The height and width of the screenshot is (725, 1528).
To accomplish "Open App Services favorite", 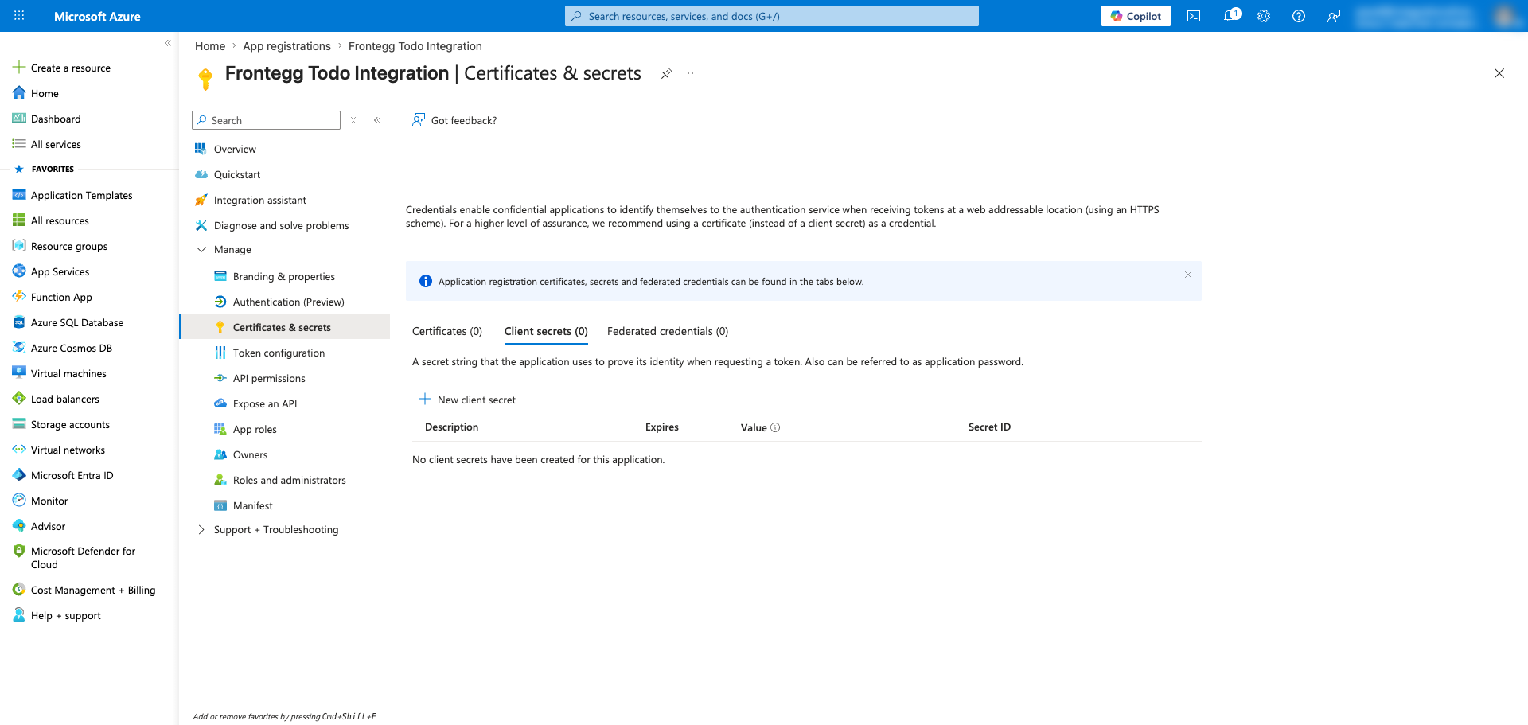I will coord(51,271).
